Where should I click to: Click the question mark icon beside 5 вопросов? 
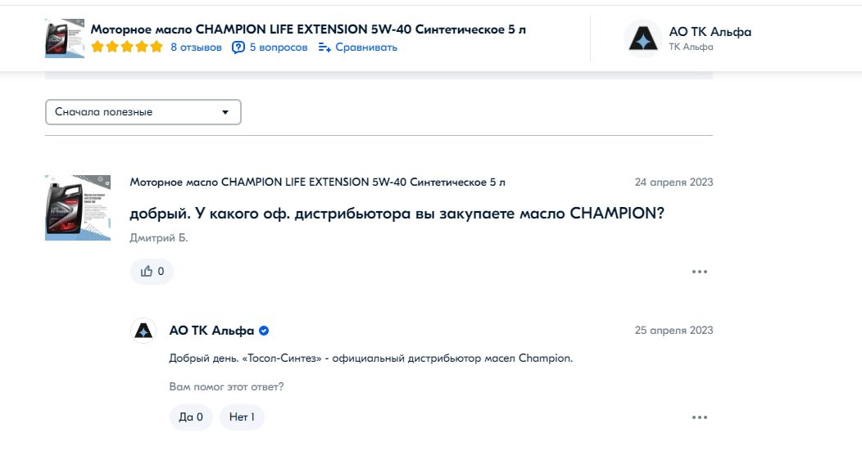click(x=238, y=47)
